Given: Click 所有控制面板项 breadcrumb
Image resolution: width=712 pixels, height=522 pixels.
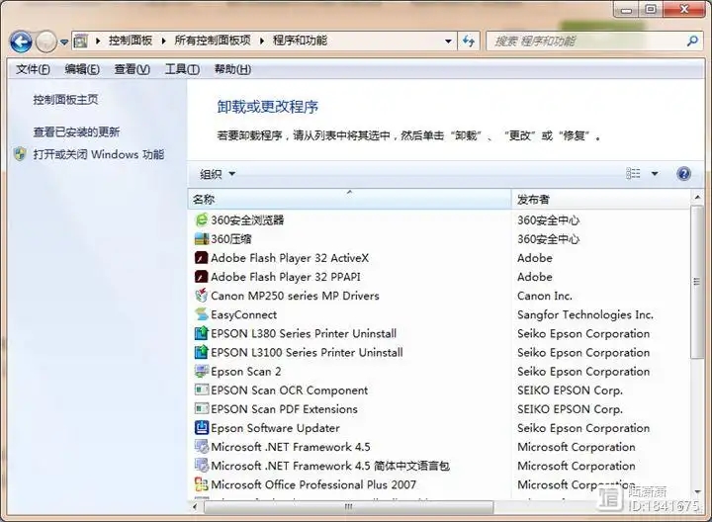Looking at the screenshot, I should 213,41.
